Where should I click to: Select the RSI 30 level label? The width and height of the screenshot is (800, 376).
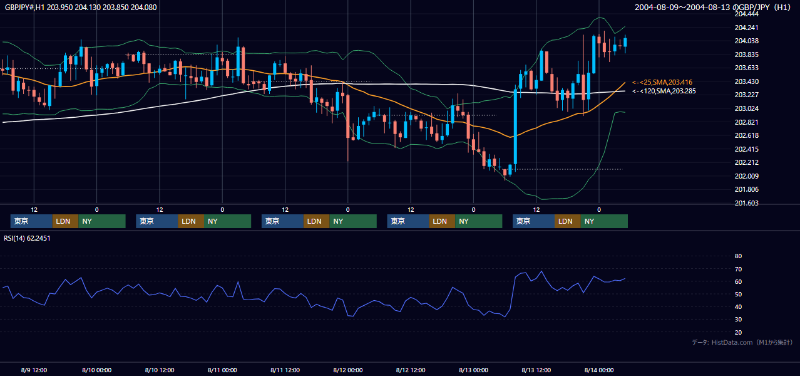pos(738,320)
